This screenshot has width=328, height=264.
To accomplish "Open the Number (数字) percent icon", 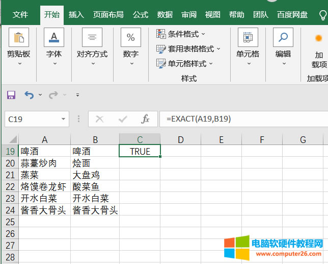I will [131, 38].
